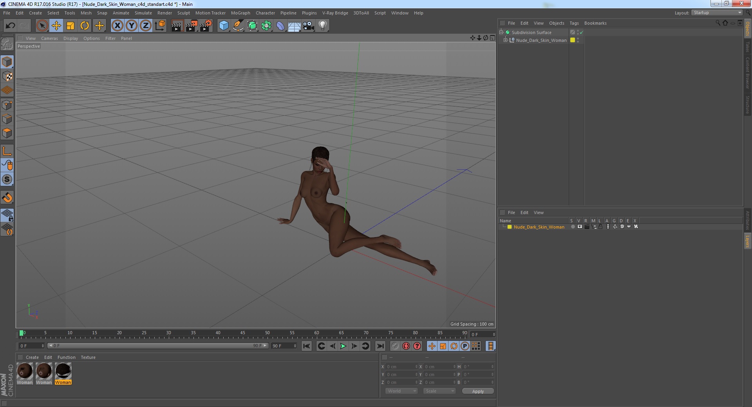
Task: Select the Move tool
Action: 56,26
